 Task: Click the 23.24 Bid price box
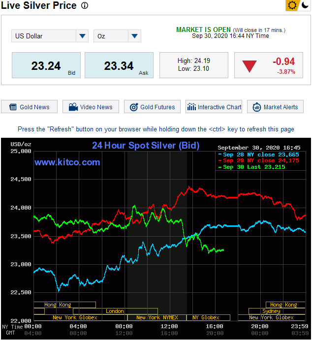tap(46, 65)
